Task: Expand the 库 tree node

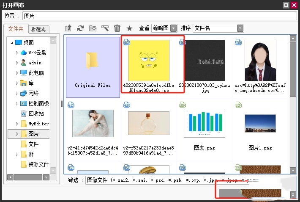Action: pyautogui.click(x=17, y=83)
